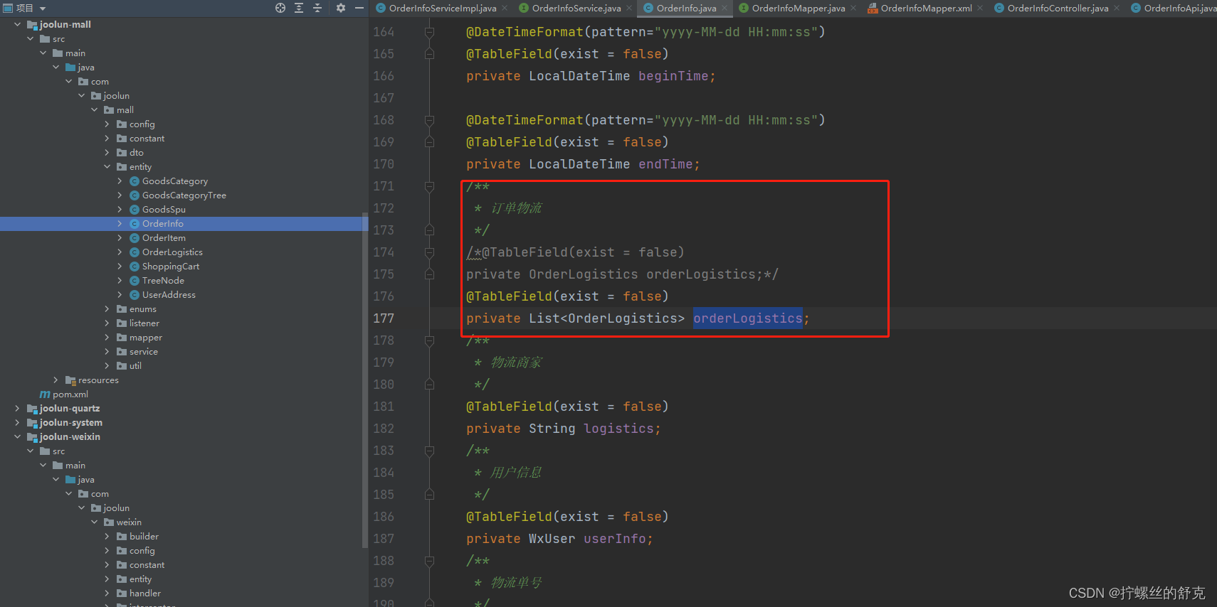Select GoodsCategory class in tree

tap(175, 181)
